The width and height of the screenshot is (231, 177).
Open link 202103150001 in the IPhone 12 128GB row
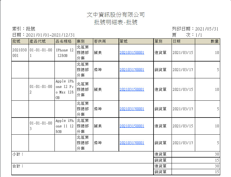[x=132, y=53]
